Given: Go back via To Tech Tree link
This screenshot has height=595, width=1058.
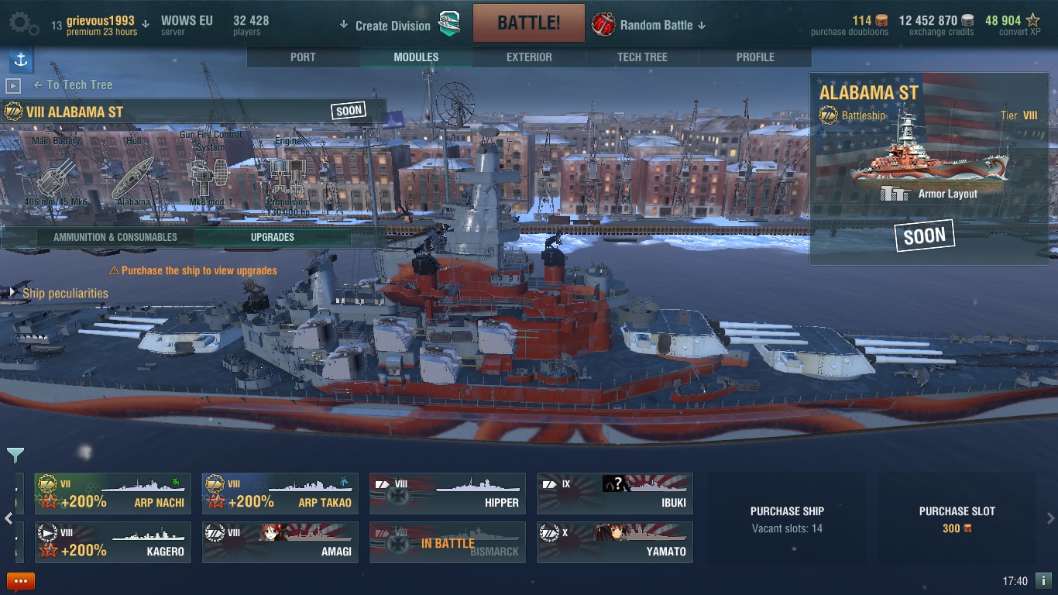Looking at the screenshot, I should click(x=73, y=85).
